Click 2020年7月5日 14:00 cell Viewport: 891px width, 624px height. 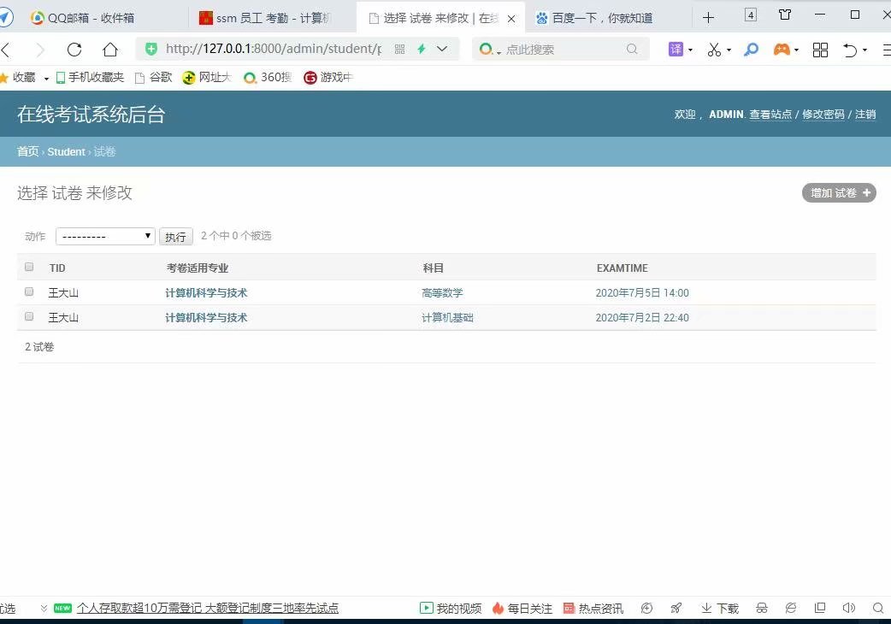tap(642, 293)
